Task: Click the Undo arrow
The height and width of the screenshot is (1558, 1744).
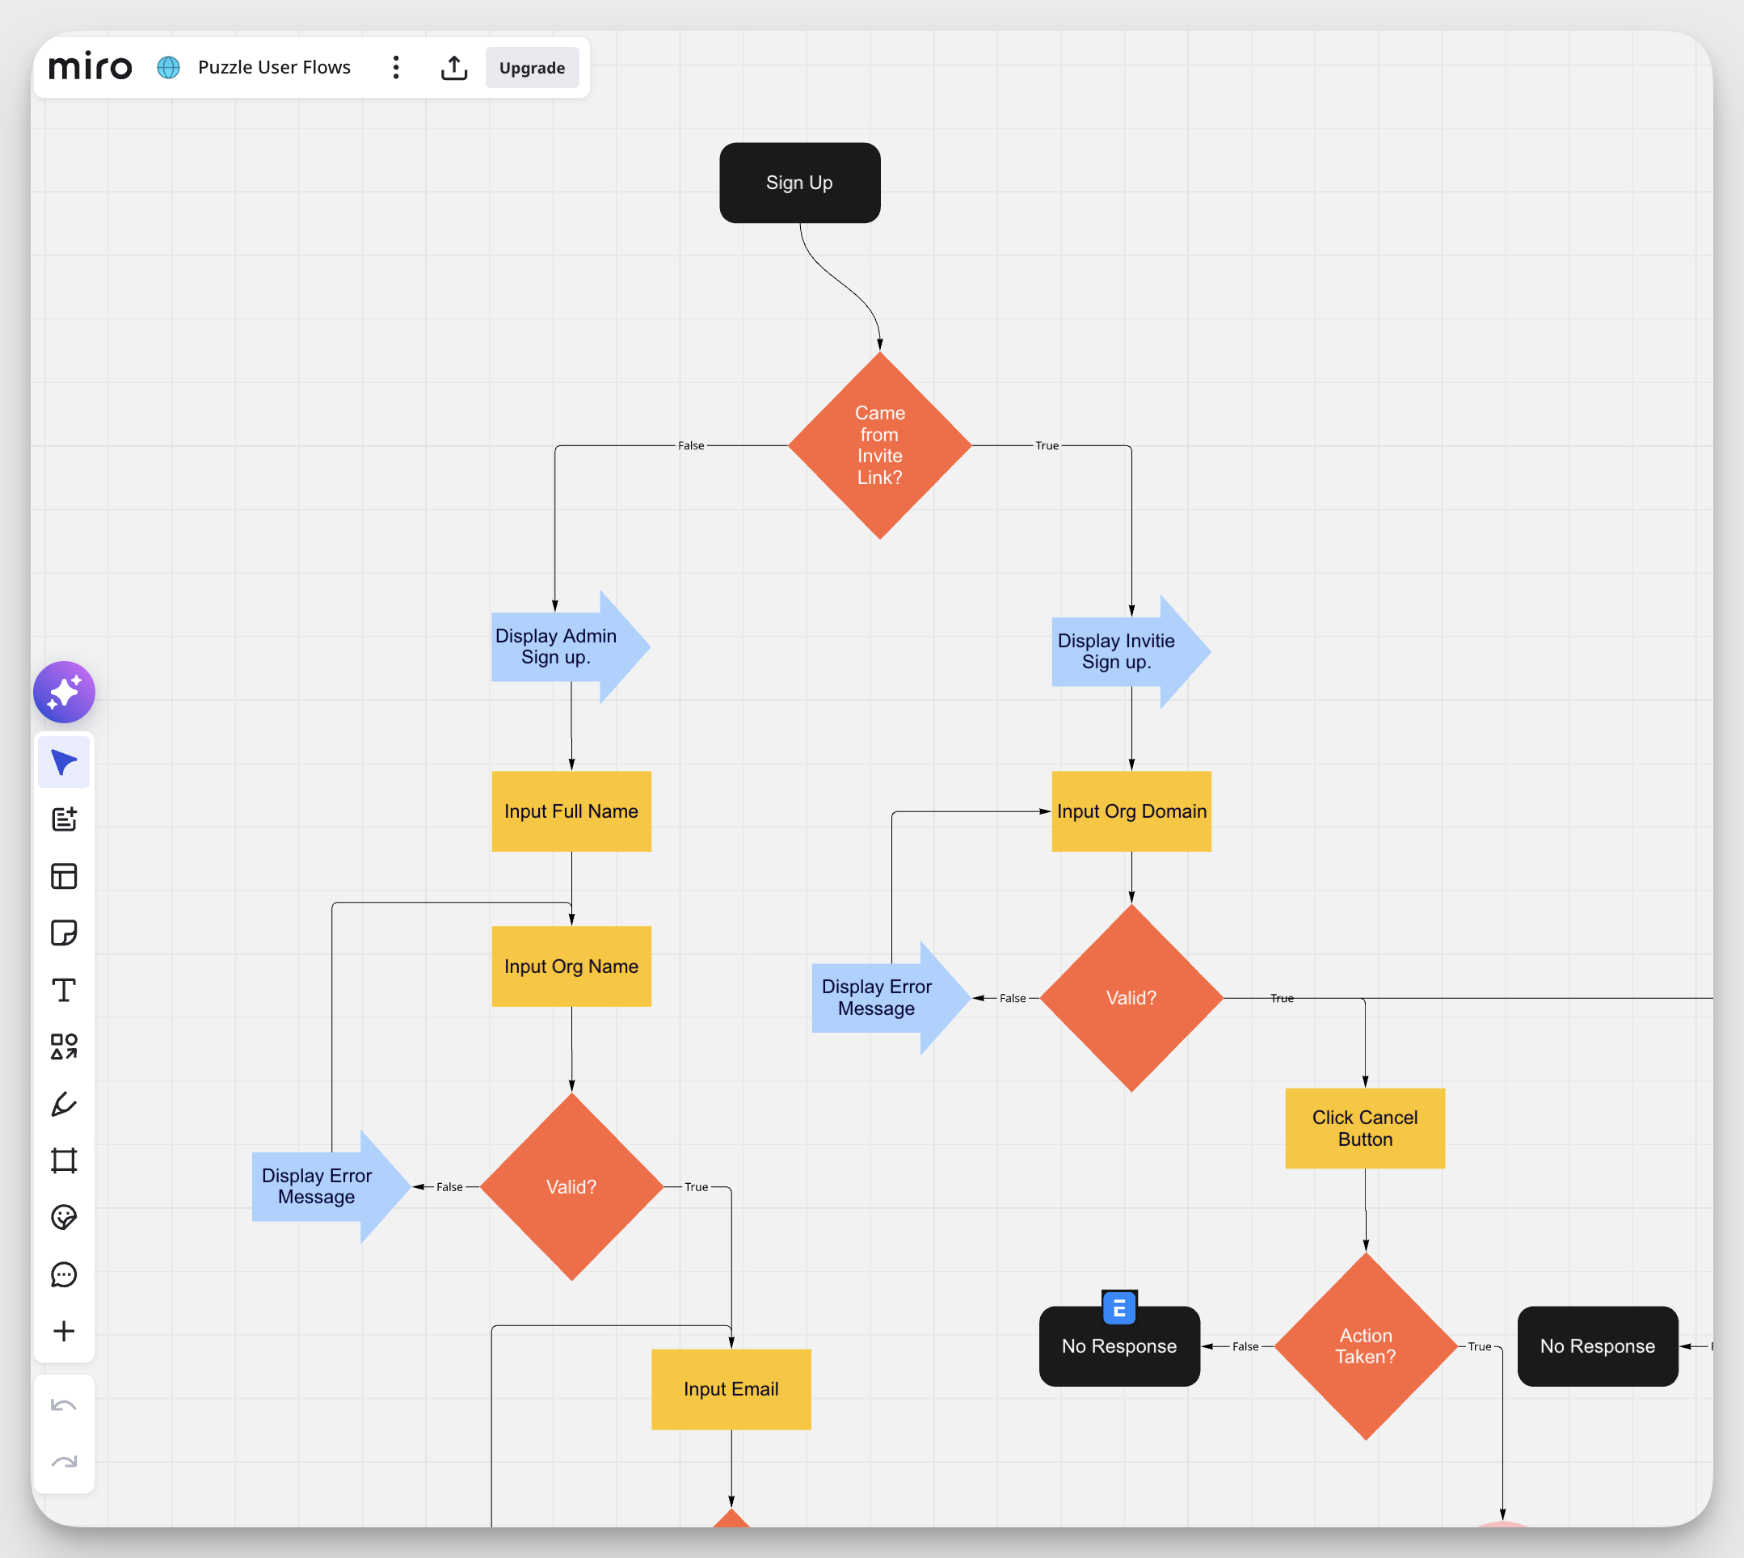Action: [64, 1404]
